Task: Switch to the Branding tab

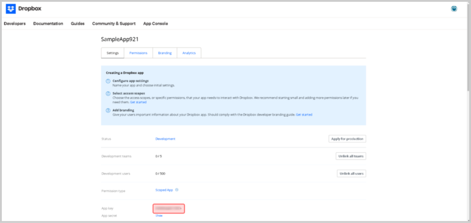Action: click(x=165, y=53)
